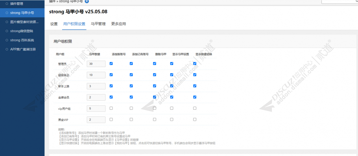Image resolution: width=358 pixels, height=156 pixels.
Task: Uncheck 显示快捷切换 for 超级版主
Action: (x=195, y=74)
